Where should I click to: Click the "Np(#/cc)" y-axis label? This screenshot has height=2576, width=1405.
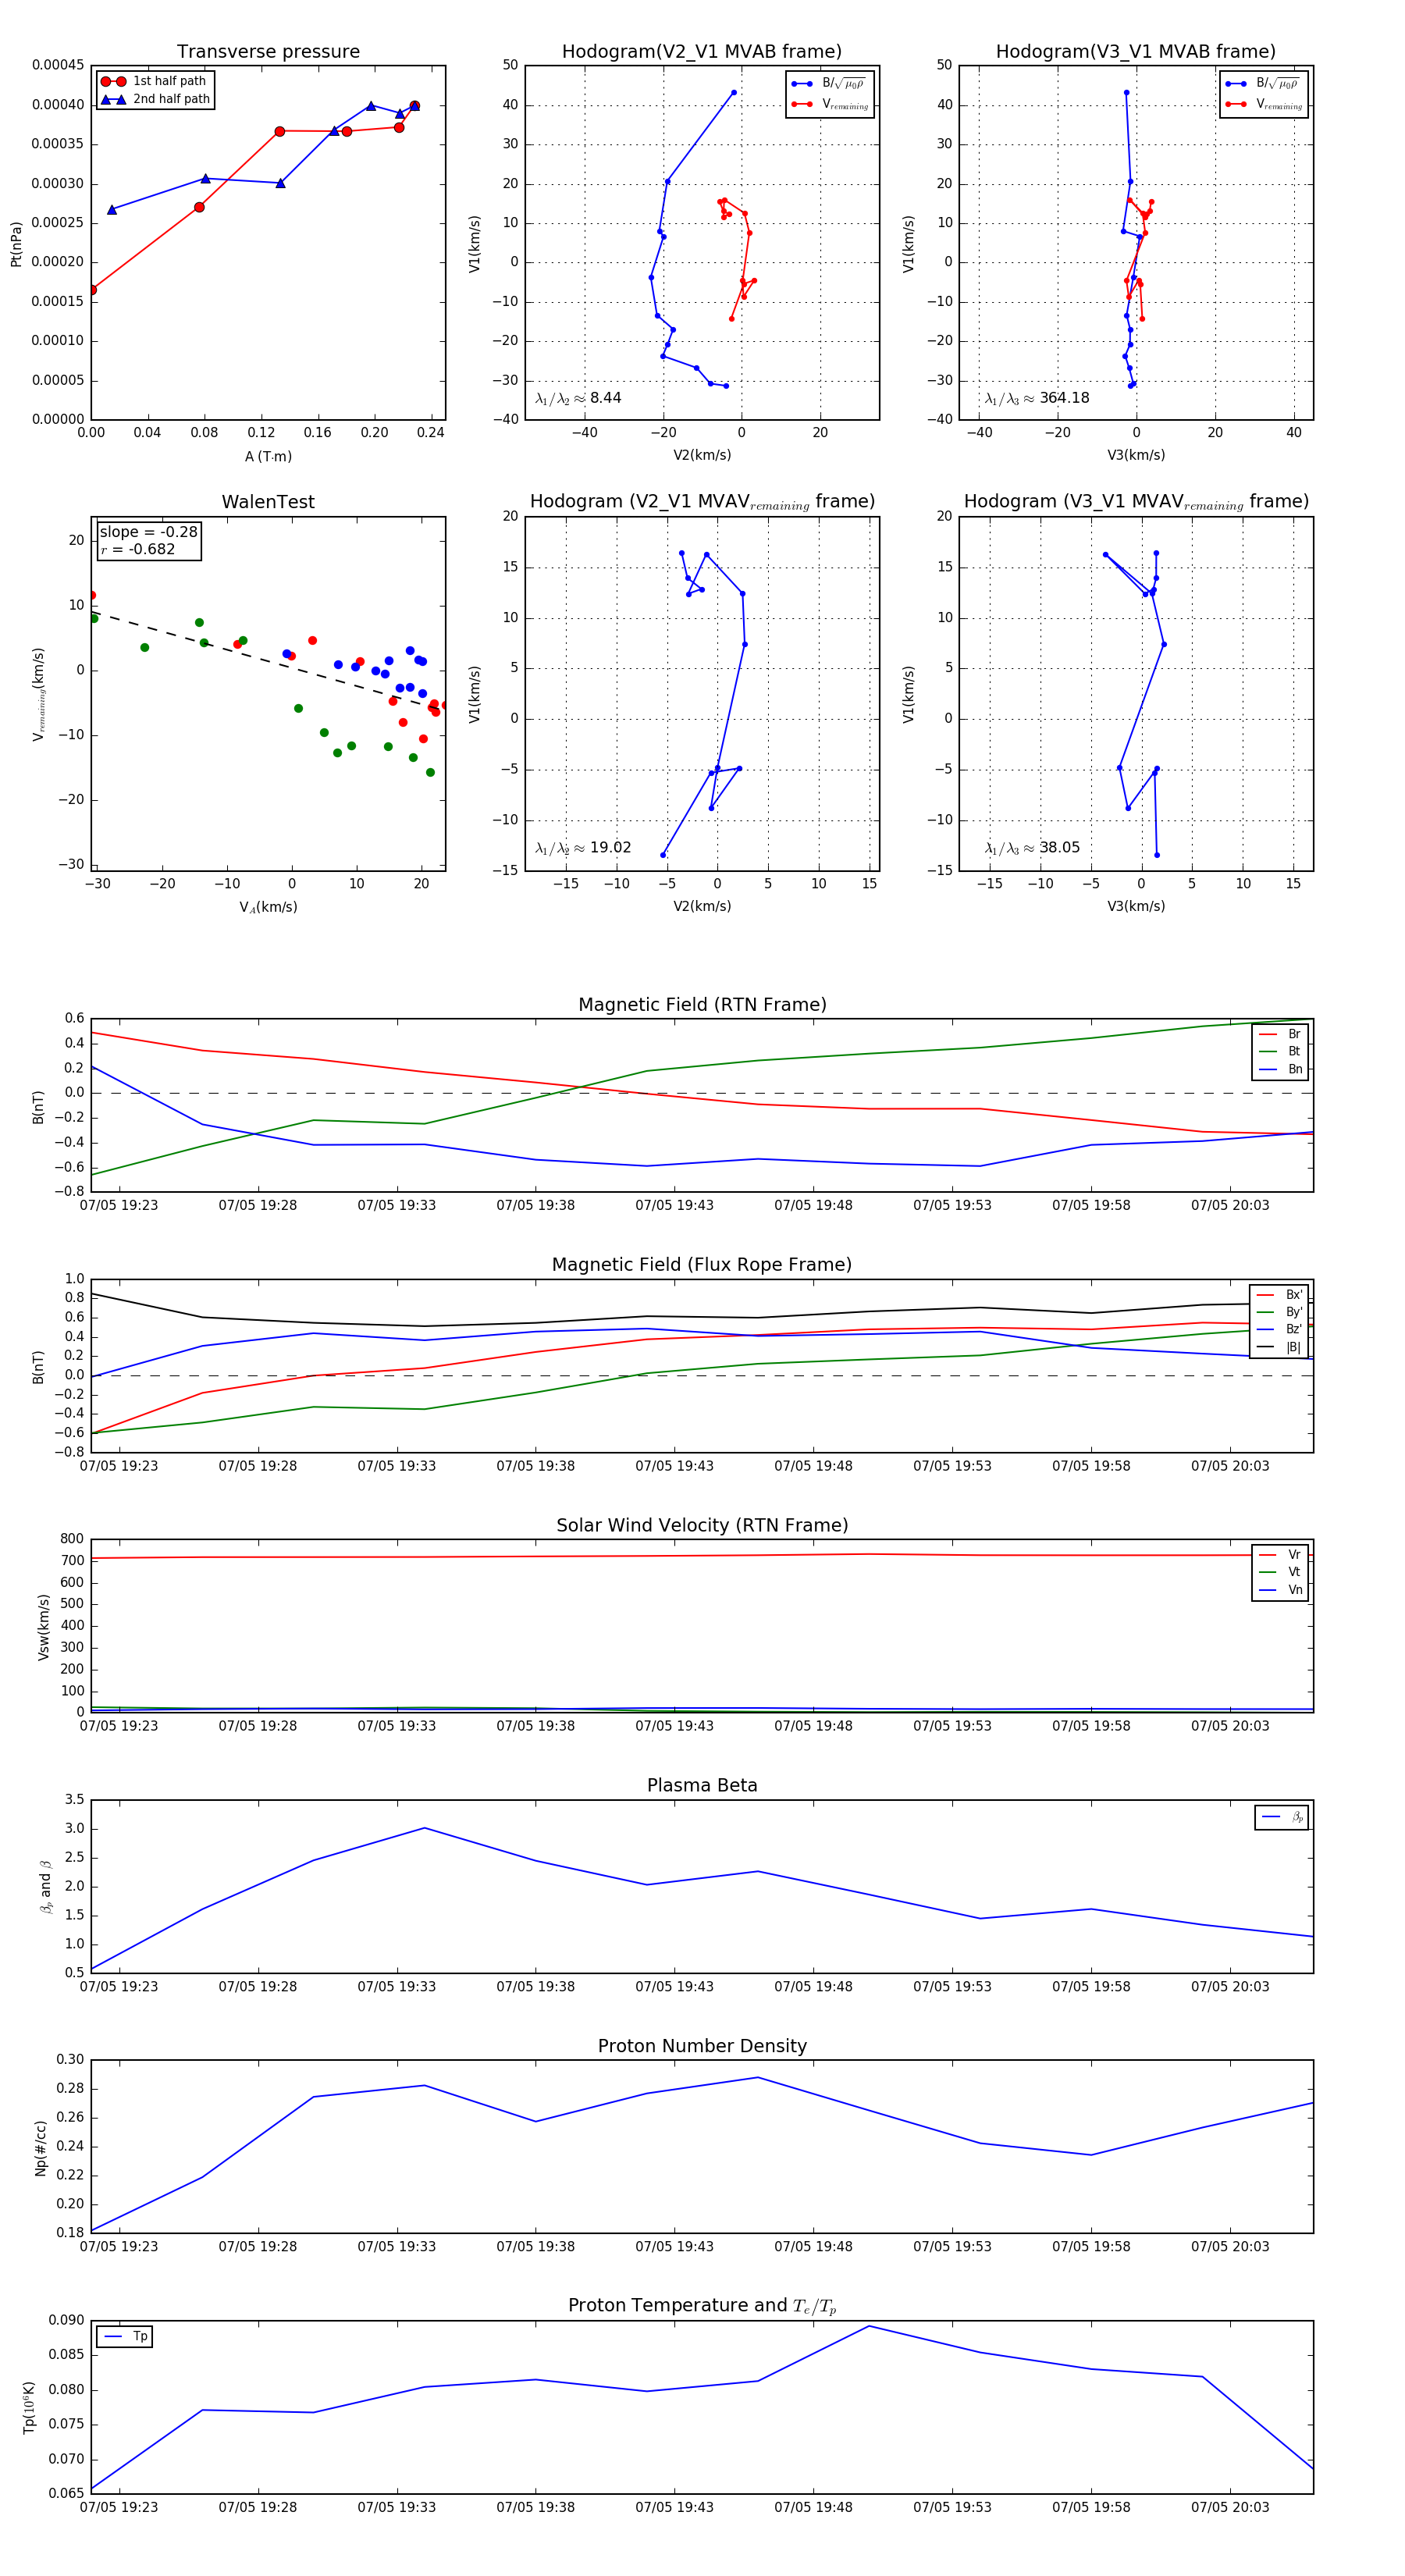40,2148
